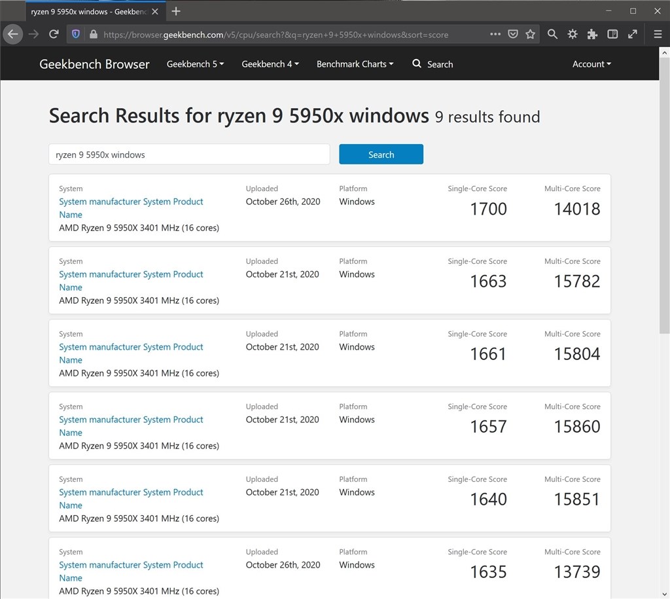The width and height of the screenshot is (670, 599).
Task: Close the ryzen 9 5950x Geekbench tab
Action: click(155, 12)
